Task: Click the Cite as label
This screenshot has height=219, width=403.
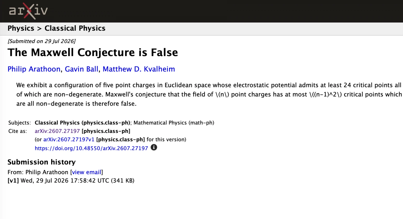Action: pos(18,131)
